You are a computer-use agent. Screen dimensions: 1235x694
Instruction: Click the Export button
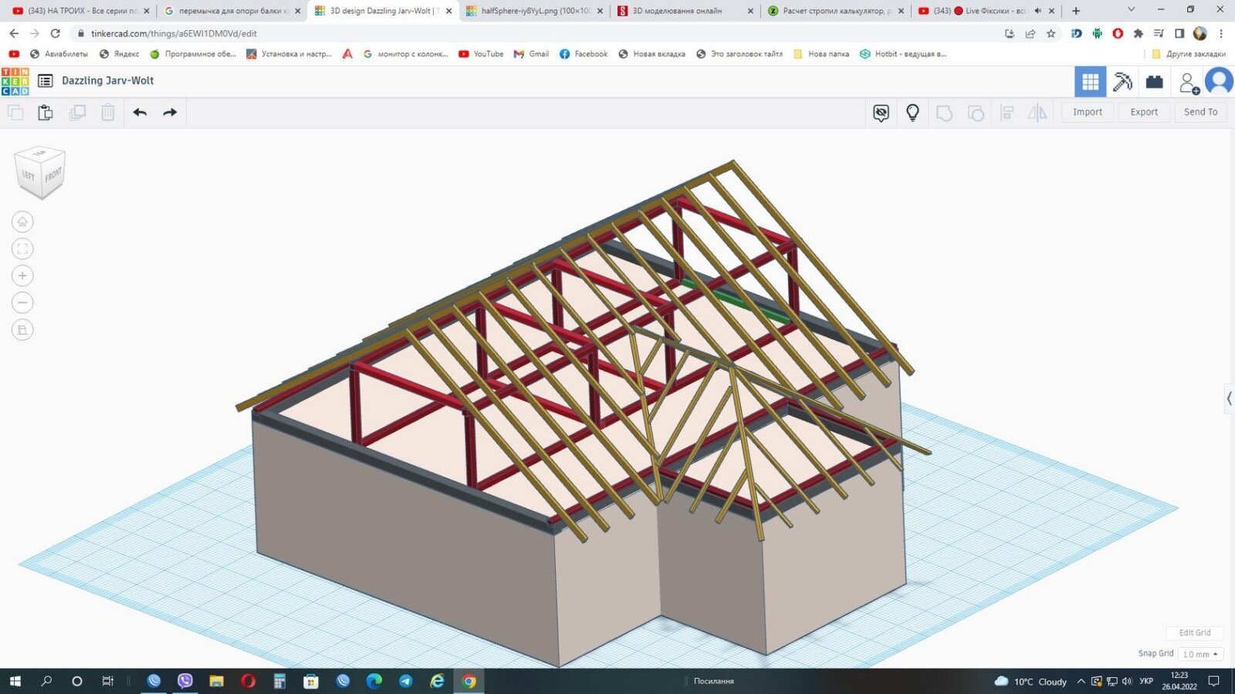pyautogui.click(x=1144, y=112)
